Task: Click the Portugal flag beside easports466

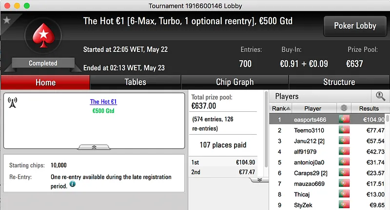Action: (345, 120)
